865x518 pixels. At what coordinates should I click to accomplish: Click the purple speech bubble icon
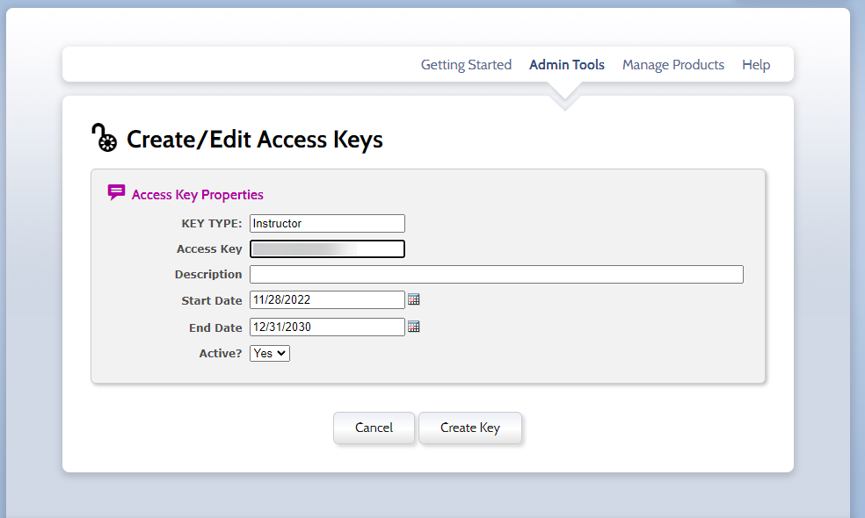[116, 192]
